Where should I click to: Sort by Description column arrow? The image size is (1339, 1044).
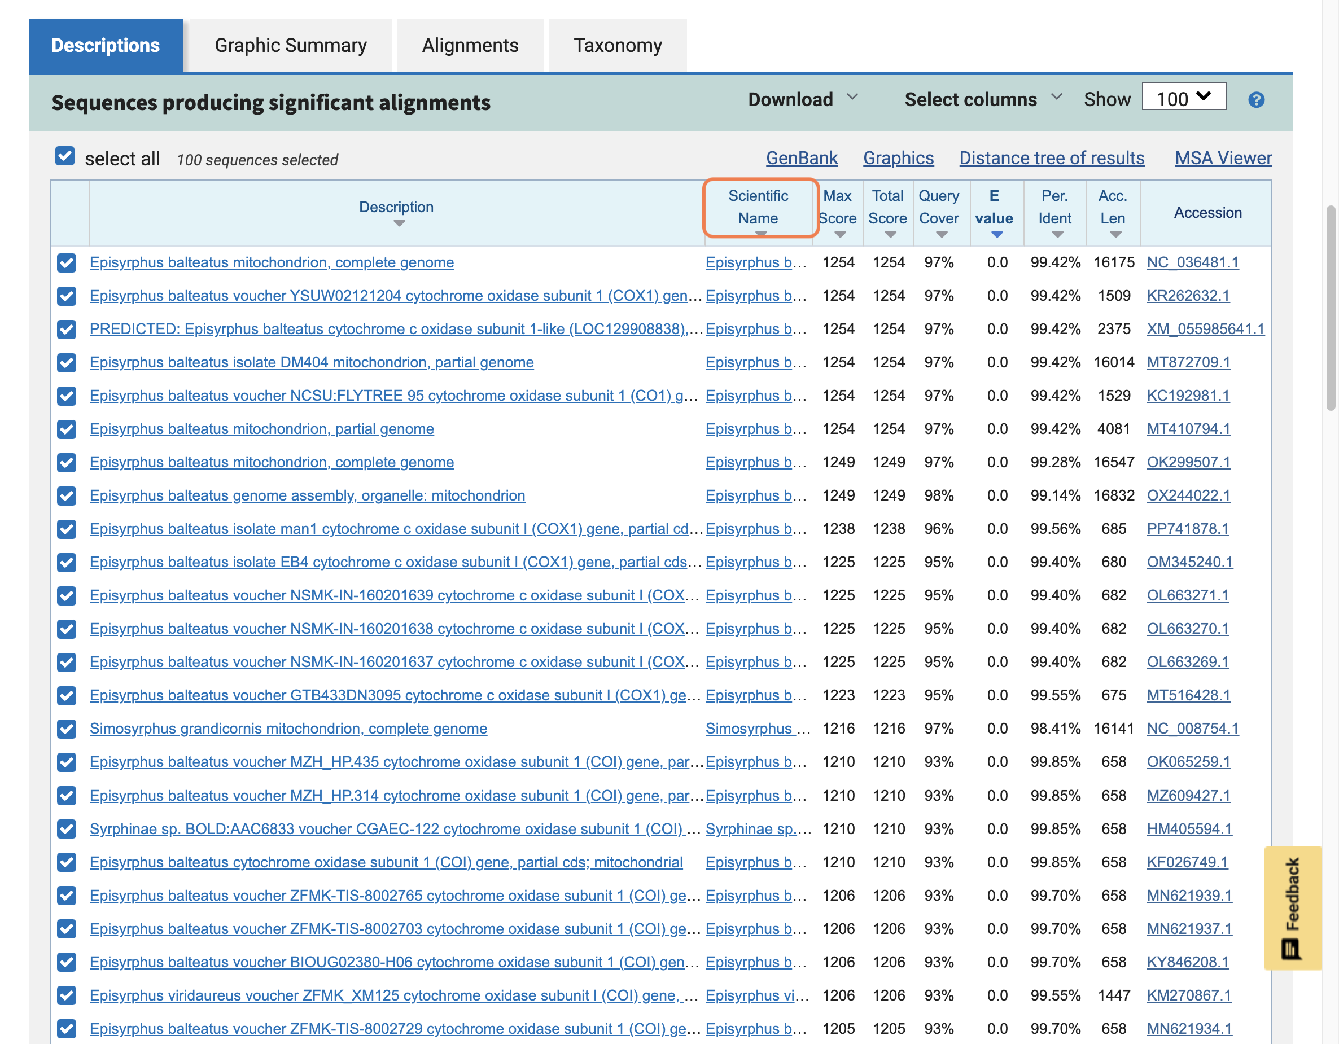[x=399, y=223]
